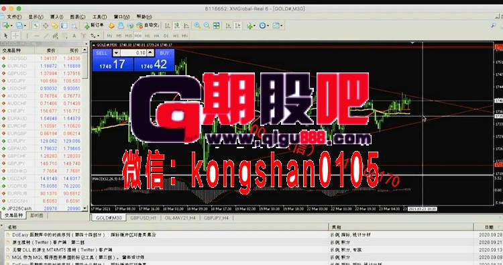503x265 pixels.
Task: Switch to the GBPUSD,H1 chart tab
Action: pyautogui.click(x=143, y=218)
